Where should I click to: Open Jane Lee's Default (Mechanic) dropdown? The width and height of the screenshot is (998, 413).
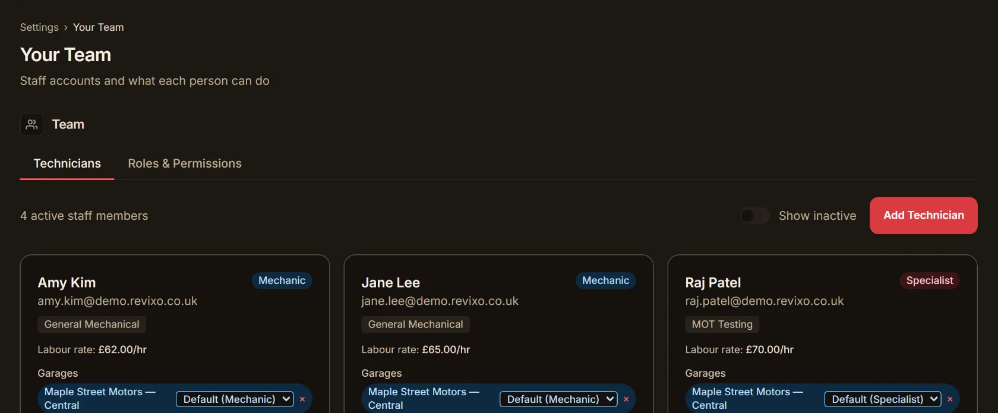coord(558,399)
